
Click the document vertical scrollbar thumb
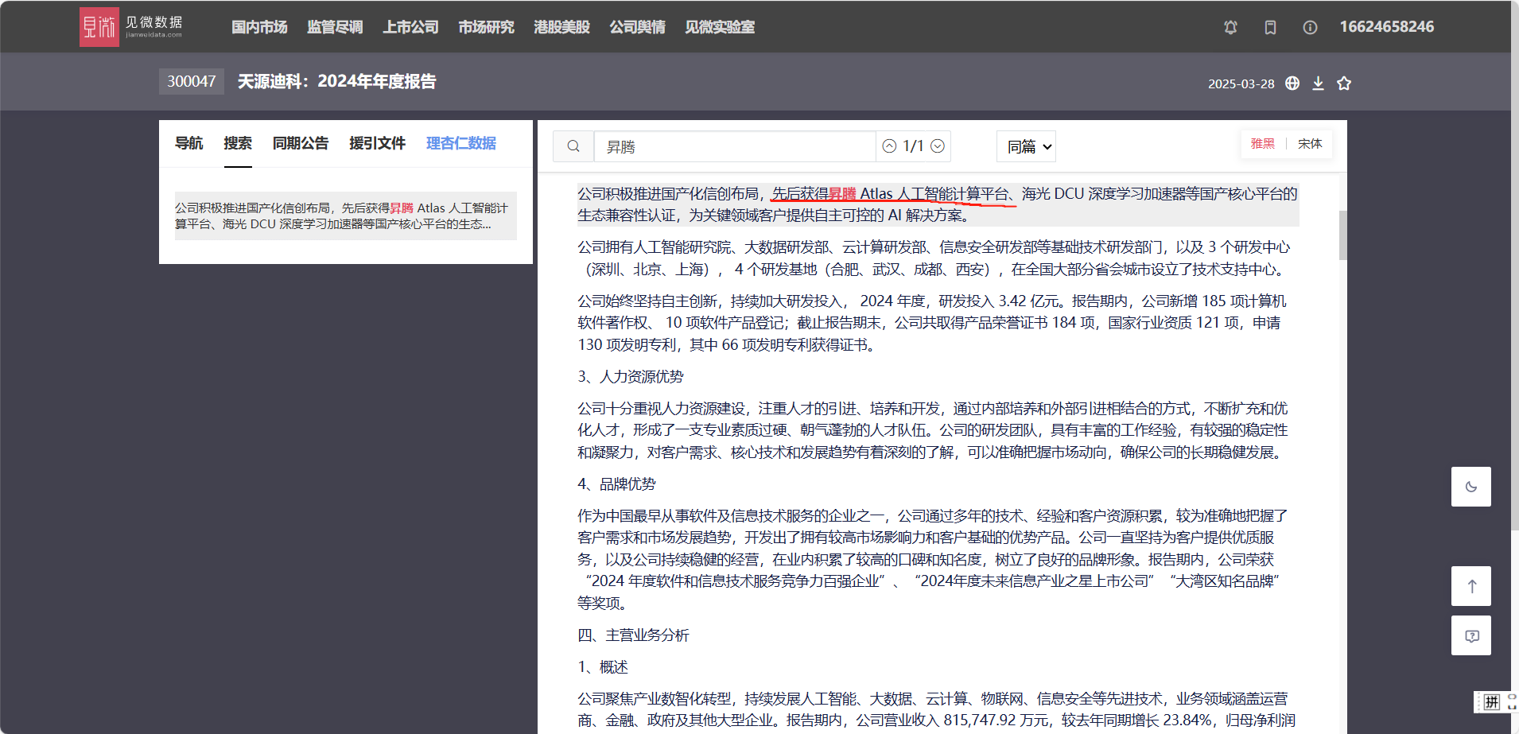coord(1342,235)
